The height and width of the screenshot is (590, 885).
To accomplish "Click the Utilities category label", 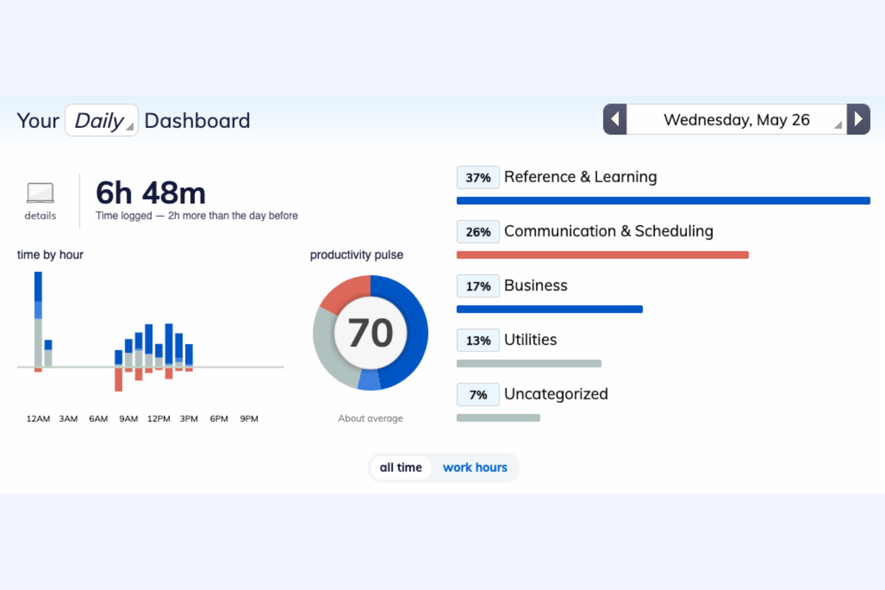I will (x=530, y=340).
